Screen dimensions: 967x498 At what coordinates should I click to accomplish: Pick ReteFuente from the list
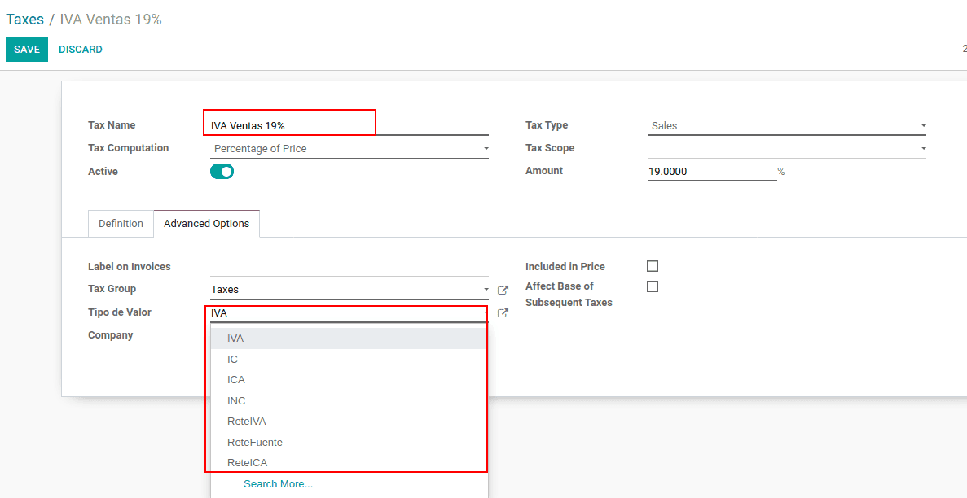(349, 443)
